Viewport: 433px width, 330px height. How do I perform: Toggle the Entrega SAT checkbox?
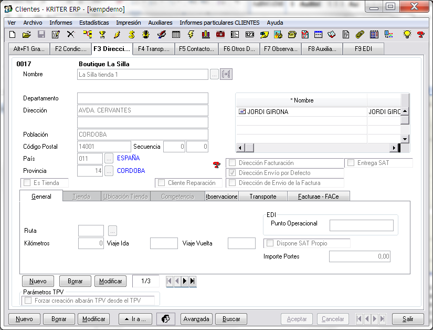(x=351, y=163)
